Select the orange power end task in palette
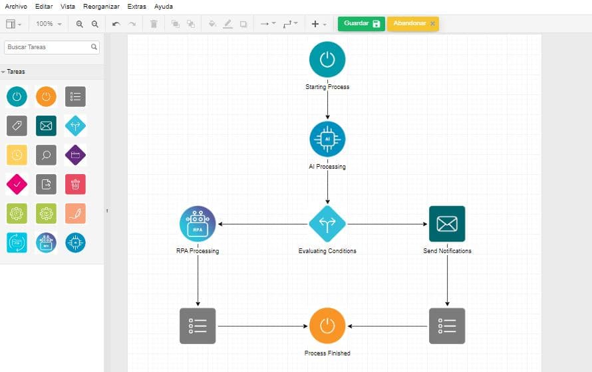 (x=46, y=96)
